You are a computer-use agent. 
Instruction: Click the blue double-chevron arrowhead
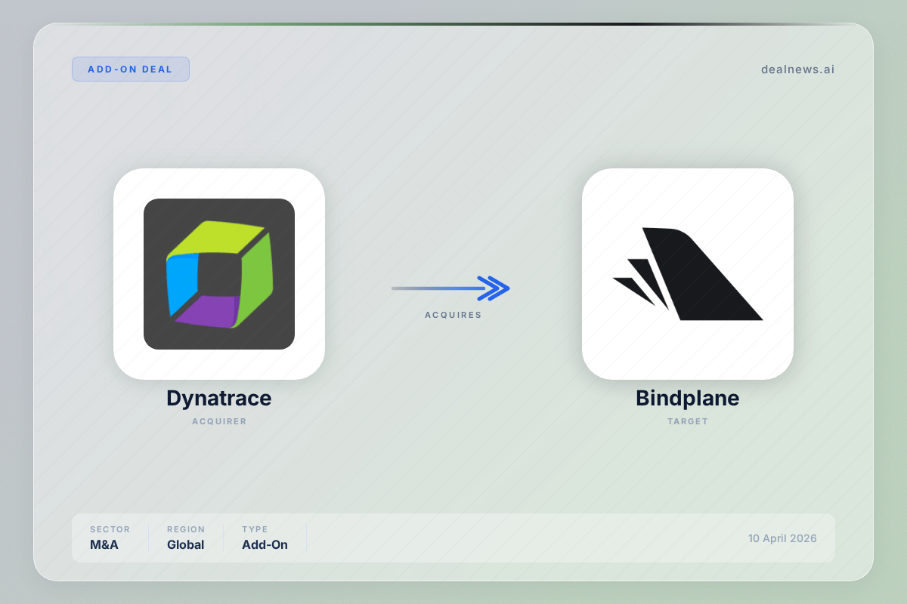point(495,288)
